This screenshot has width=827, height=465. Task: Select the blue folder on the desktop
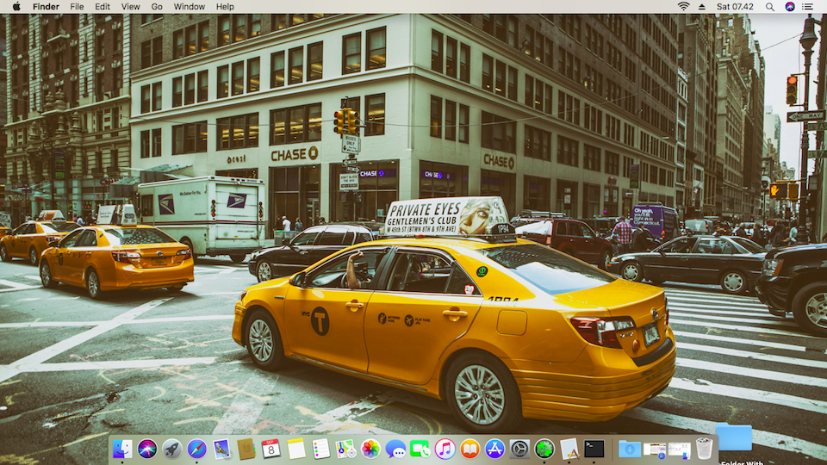[733, 437]
